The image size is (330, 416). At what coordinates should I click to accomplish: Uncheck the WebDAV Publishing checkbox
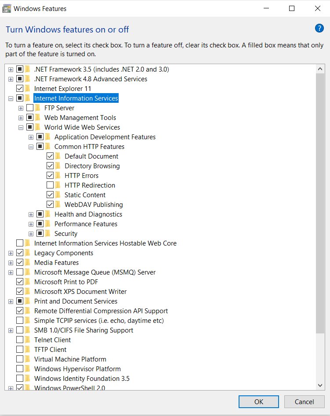click(50, 204)
